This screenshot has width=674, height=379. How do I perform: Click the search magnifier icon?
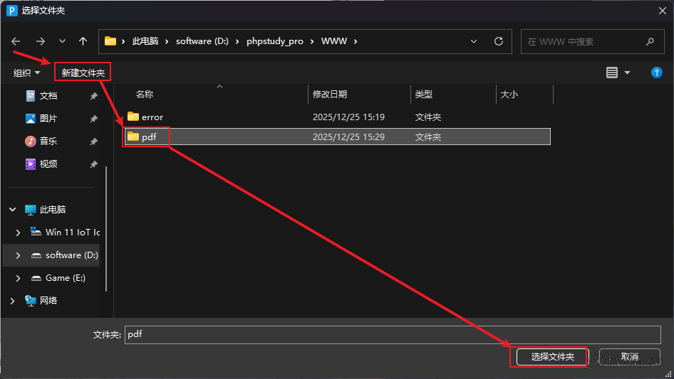point(650,42)
